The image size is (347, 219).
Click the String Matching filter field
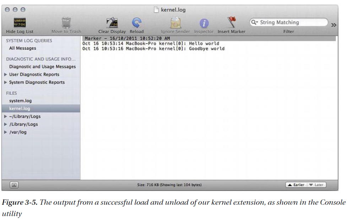289,22
